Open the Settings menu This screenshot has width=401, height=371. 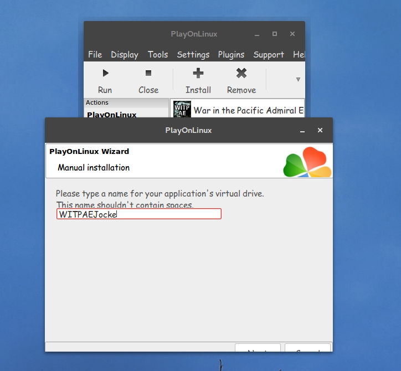tap(193, 54)
